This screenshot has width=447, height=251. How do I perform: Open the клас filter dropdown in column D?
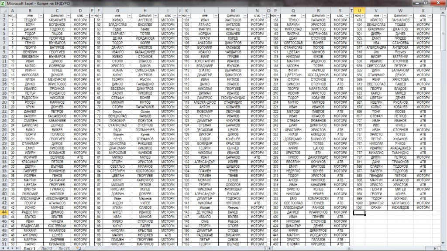87,16
